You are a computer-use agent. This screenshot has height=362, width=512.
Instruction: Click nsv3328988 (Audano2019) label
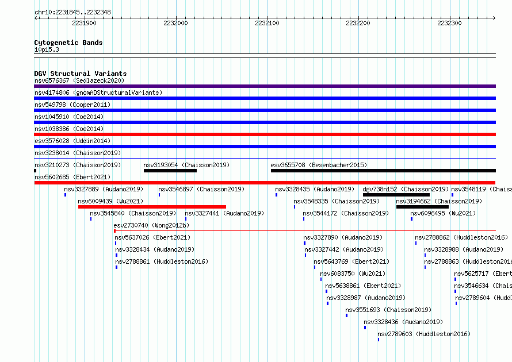[464, 249]
